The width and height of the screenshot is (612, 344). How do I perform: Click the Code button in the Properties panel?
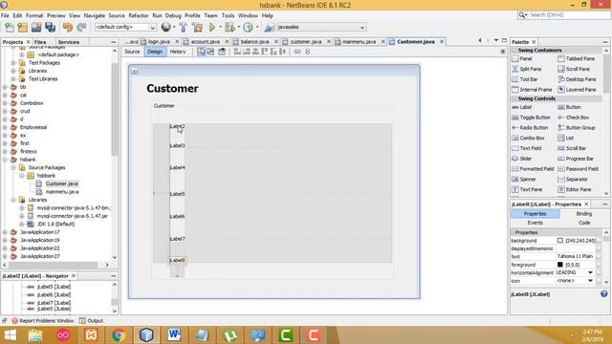point(584,223)
